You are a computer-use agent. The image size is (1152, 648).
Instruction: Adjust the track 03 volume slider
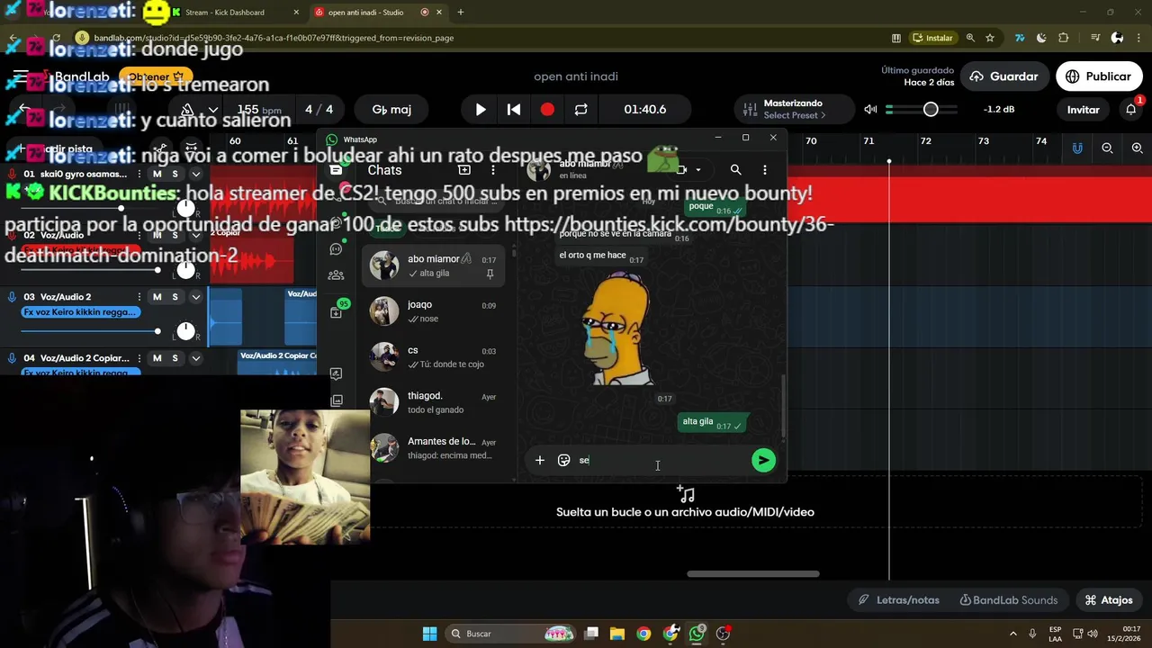click(90, 331)
